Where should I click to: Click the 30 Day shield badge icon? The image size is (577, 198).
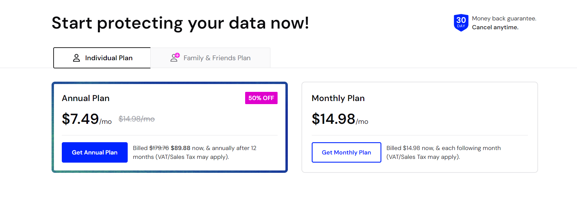coord(461,23)
